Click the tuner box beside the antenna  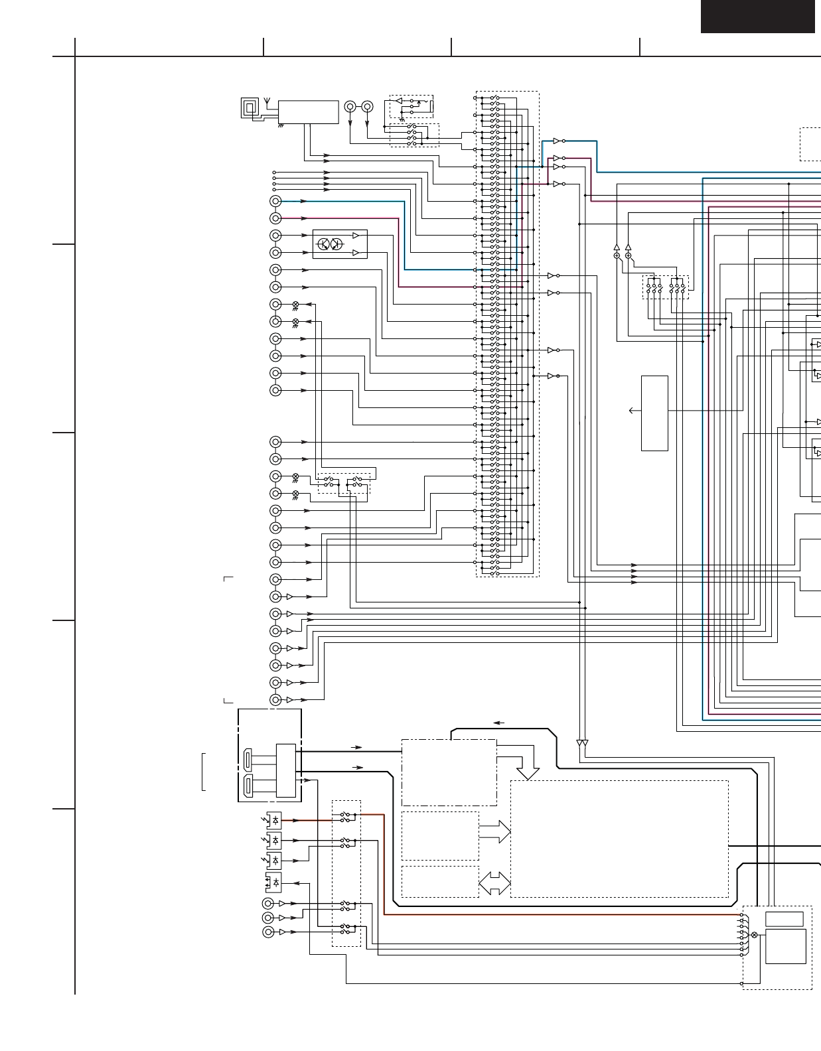[x=308, y=112]
